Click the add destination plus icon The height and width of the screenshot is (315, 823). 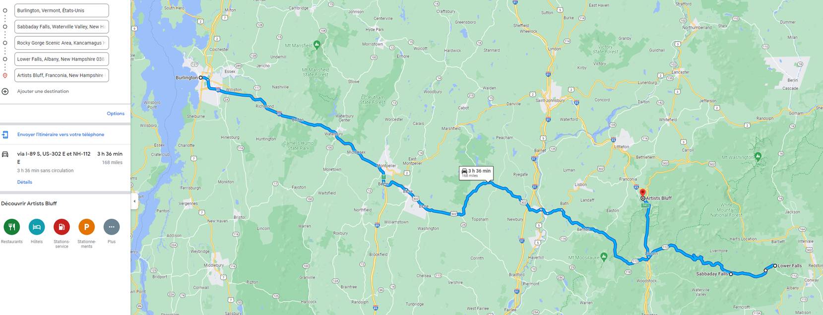[5, 91]
